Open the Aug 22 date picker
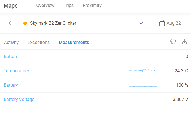This screenshot has width=191, height=113. pyautogui.click(x=170, y=23)
